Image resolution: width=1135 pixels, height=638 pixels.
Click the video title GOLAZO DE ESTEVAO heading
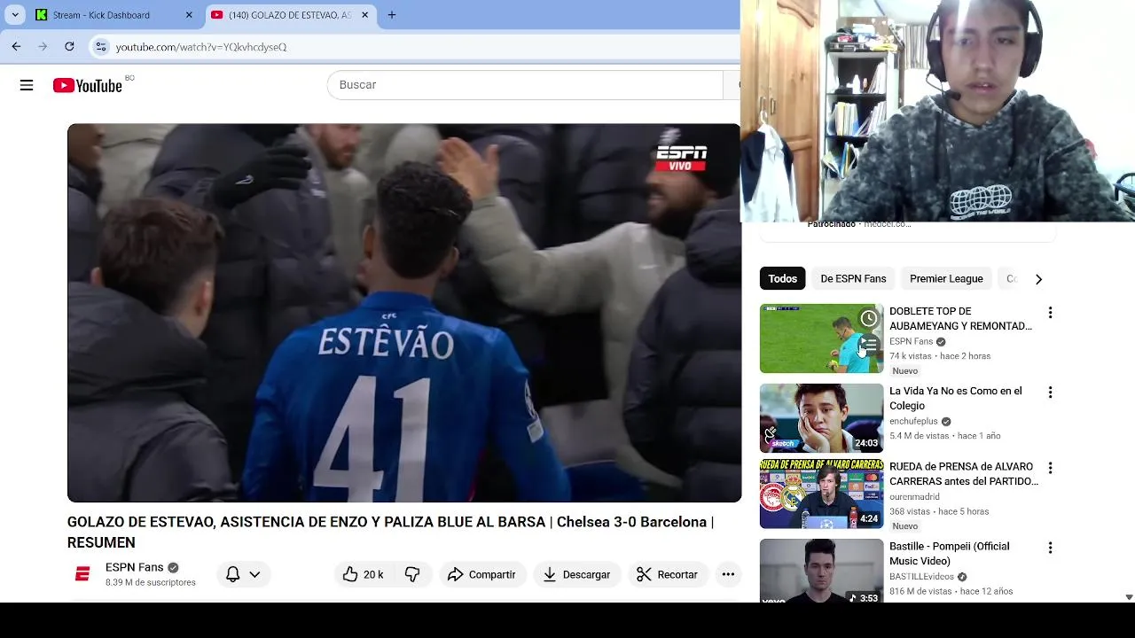tap(390, 532)
